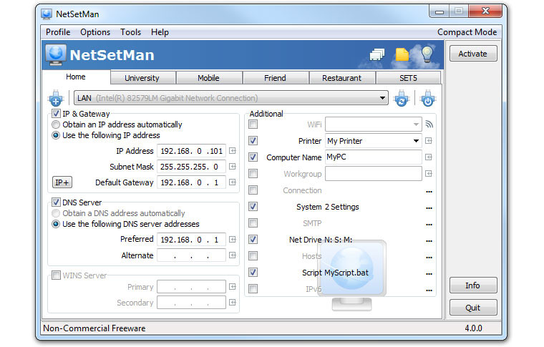The height and width of the screenshot is (347, 544).
Task: Click the adapter power toggle icon
Action: [x=427, y=99]
